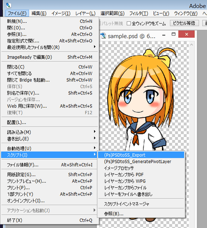Choose 新規(N)... menu item
207x228 pixels.
[49, 21]
